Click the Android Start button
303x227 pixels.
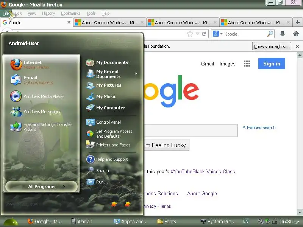point(11,222)
